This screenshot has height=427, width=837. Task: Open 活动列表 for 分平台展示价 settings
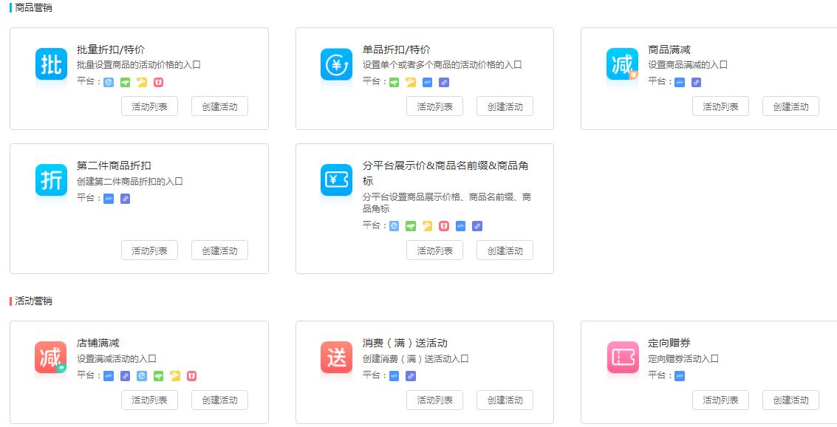tap(434, 250)
